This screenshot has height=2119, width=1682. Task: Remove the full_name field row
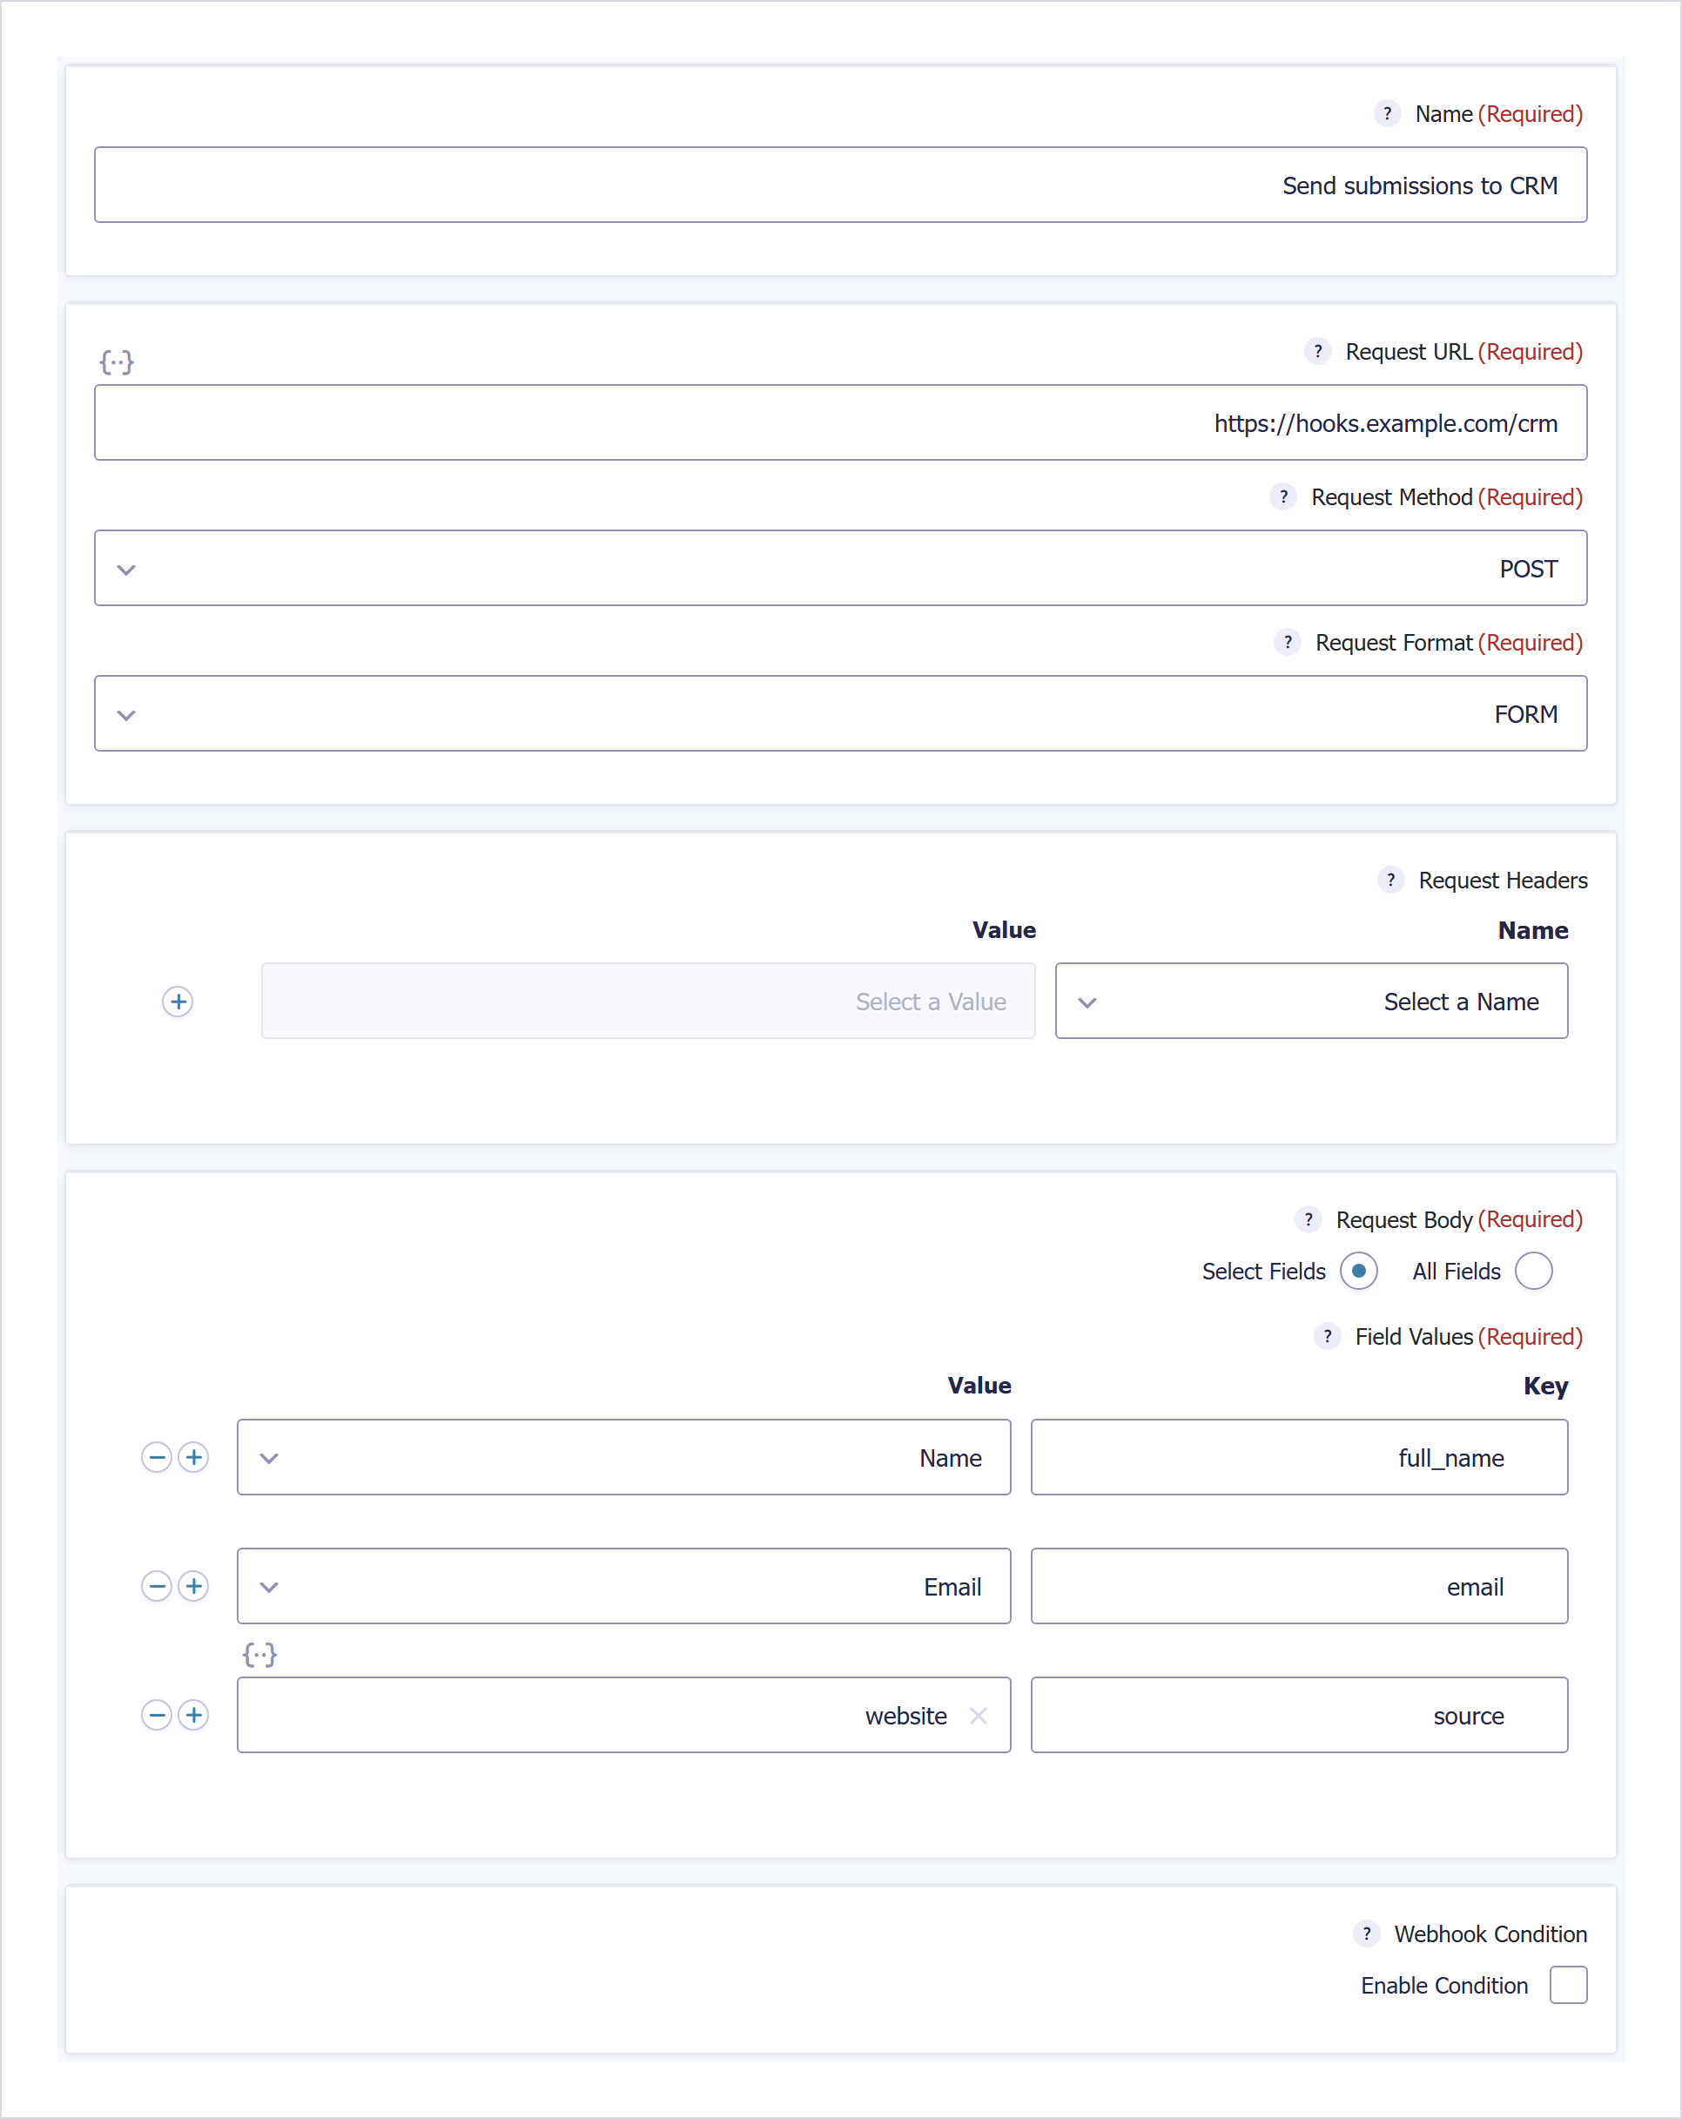tap(156, 1456)
